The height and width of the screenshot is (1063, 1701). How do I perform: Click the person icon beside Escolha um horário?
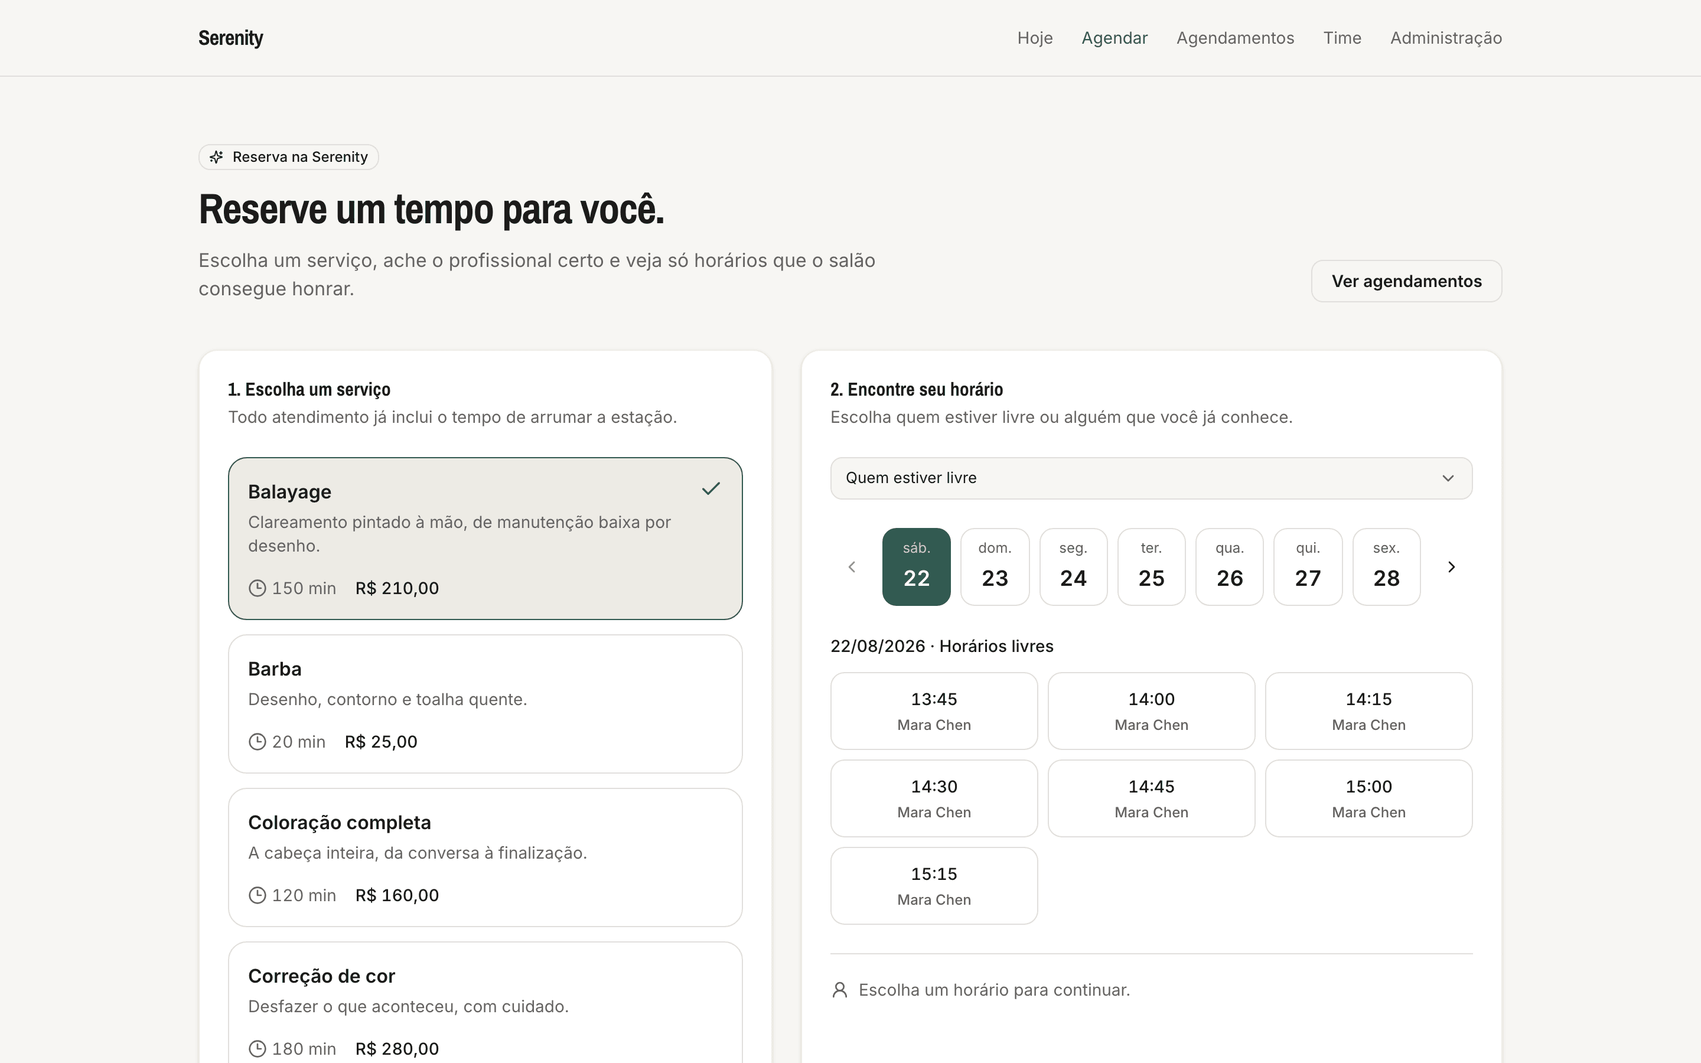pos(839,990)
